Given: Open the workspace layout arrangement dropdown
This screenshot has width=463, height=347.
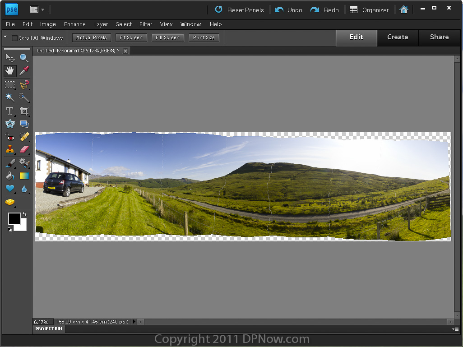Looking at the screenshot, I should pyautogui.click(x=37, y=9).
